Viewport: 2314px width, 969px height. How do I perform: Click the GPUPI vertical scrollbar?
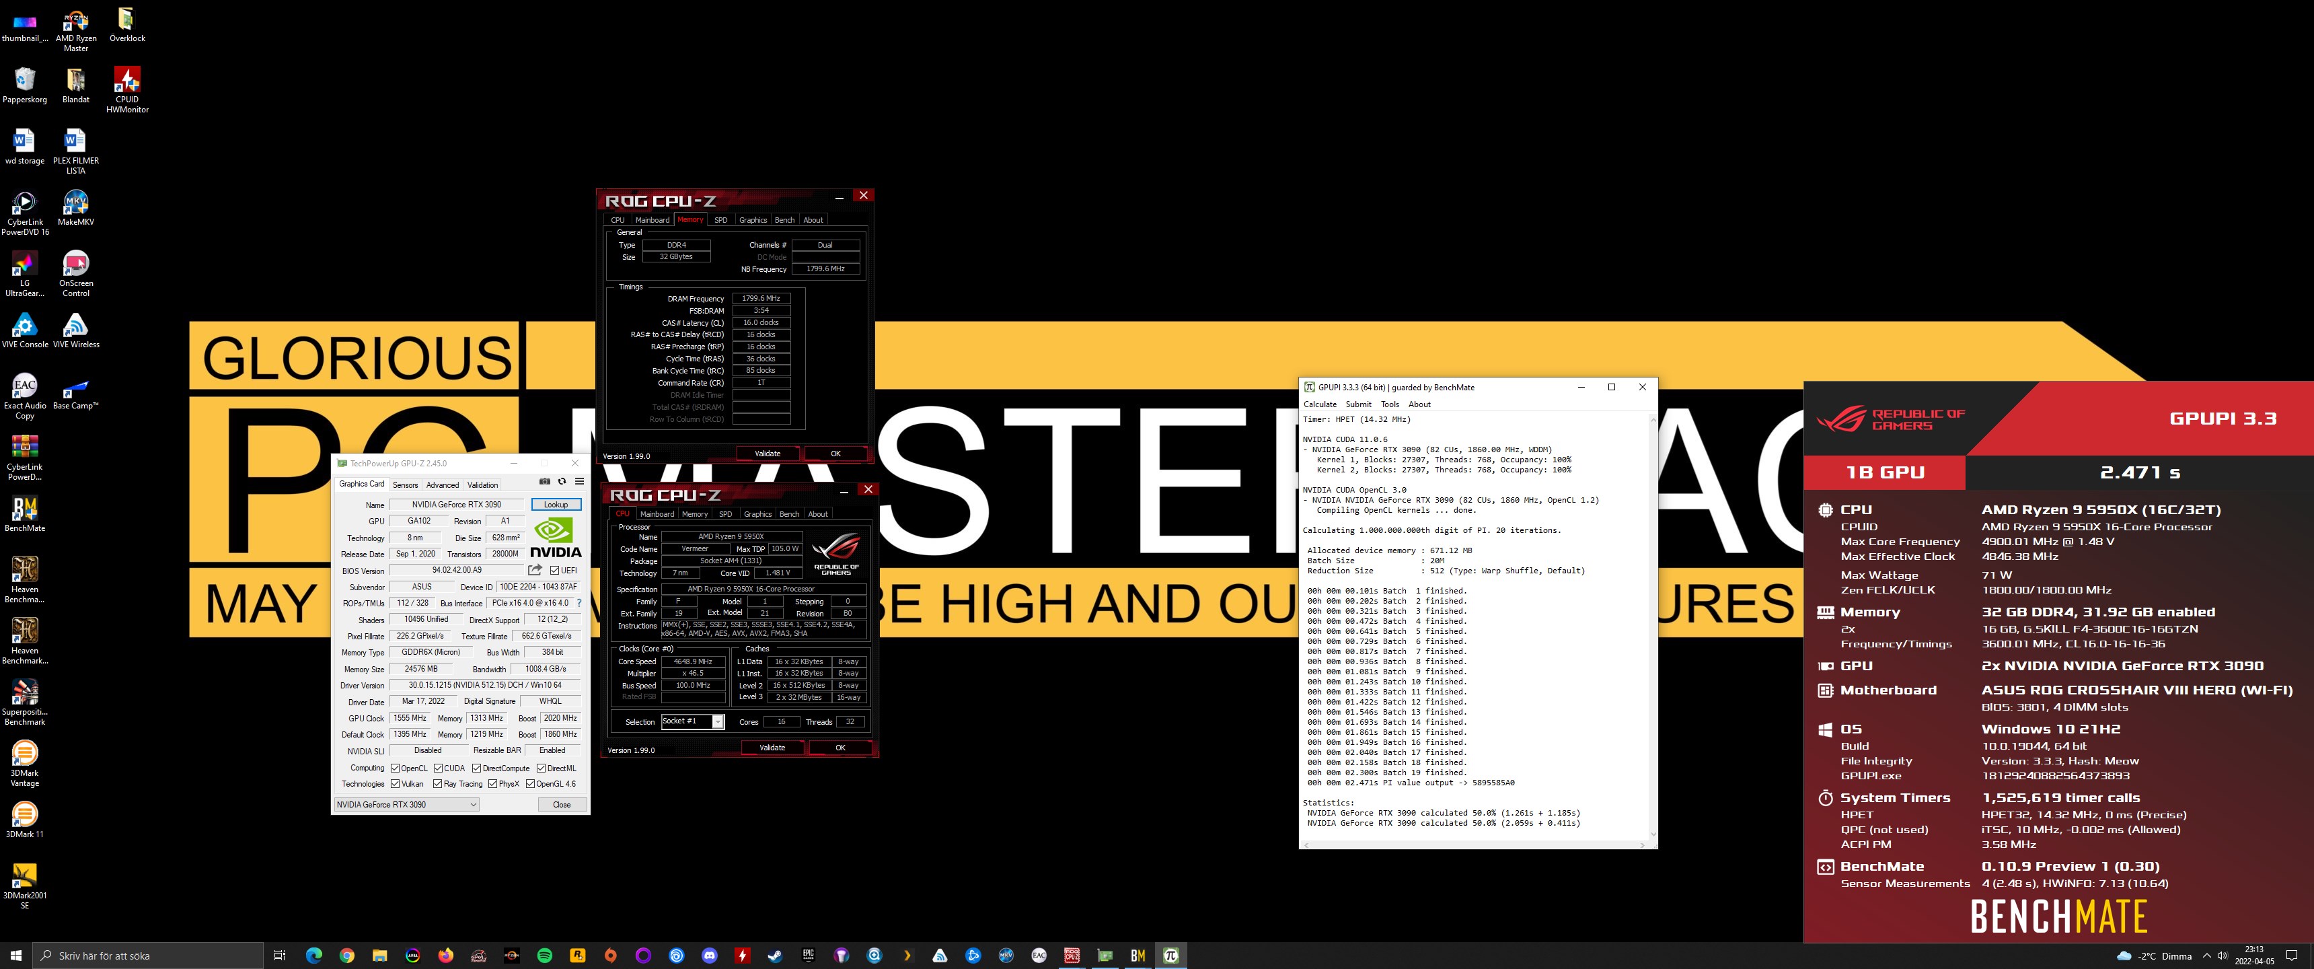click(x=1652, y=627)
